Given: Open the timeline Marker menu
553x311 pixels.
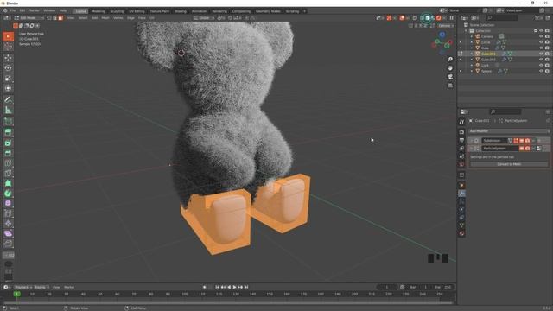Looking at the screenshot, I should pos(69,287).
